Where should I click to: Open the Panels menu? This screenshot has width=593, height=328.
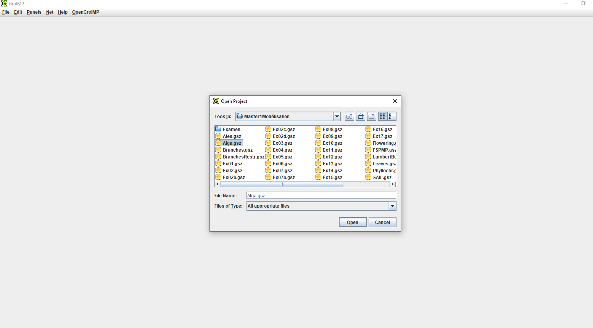click(34, 12)
